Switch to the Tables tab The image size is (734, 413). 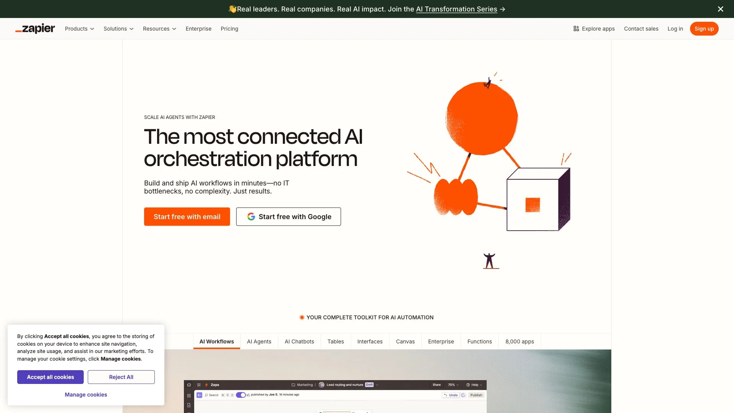(336, 341)
